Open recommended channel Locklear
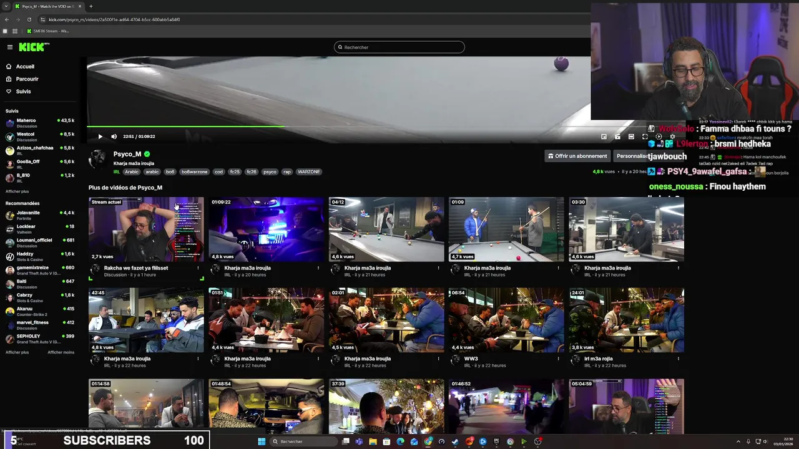Screen dimensions: 799x449 click(40, 229)
